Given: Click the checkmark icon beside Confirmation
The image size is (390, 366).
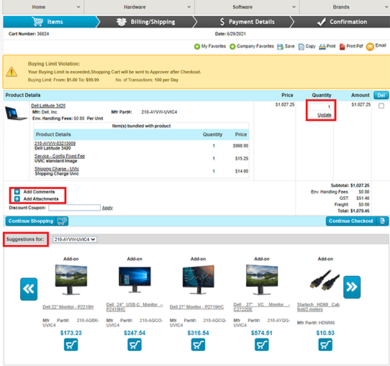Looking at the screenshot, I should tap(322, 22).
